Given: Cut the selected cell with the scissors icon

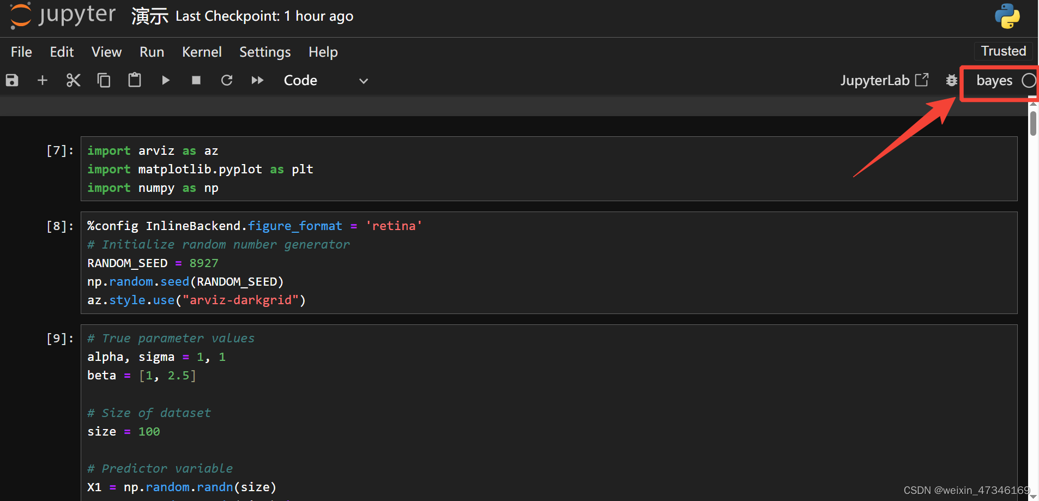Looking at the screenshot, I should tap(73, 81).
